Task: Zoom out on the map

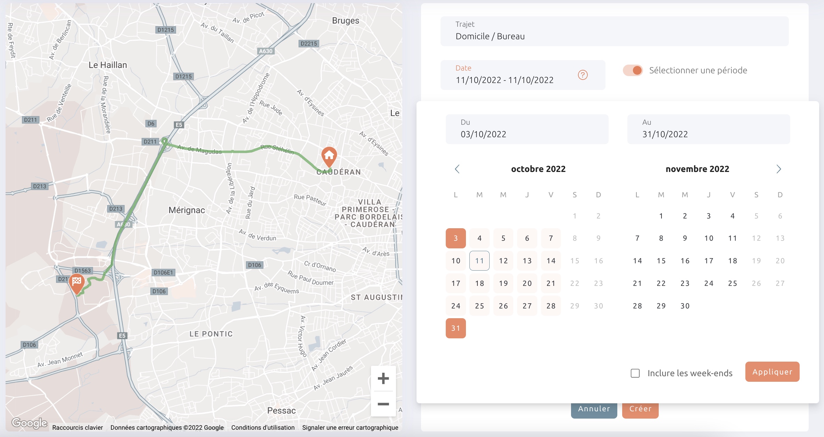Action: coord(383,404)
